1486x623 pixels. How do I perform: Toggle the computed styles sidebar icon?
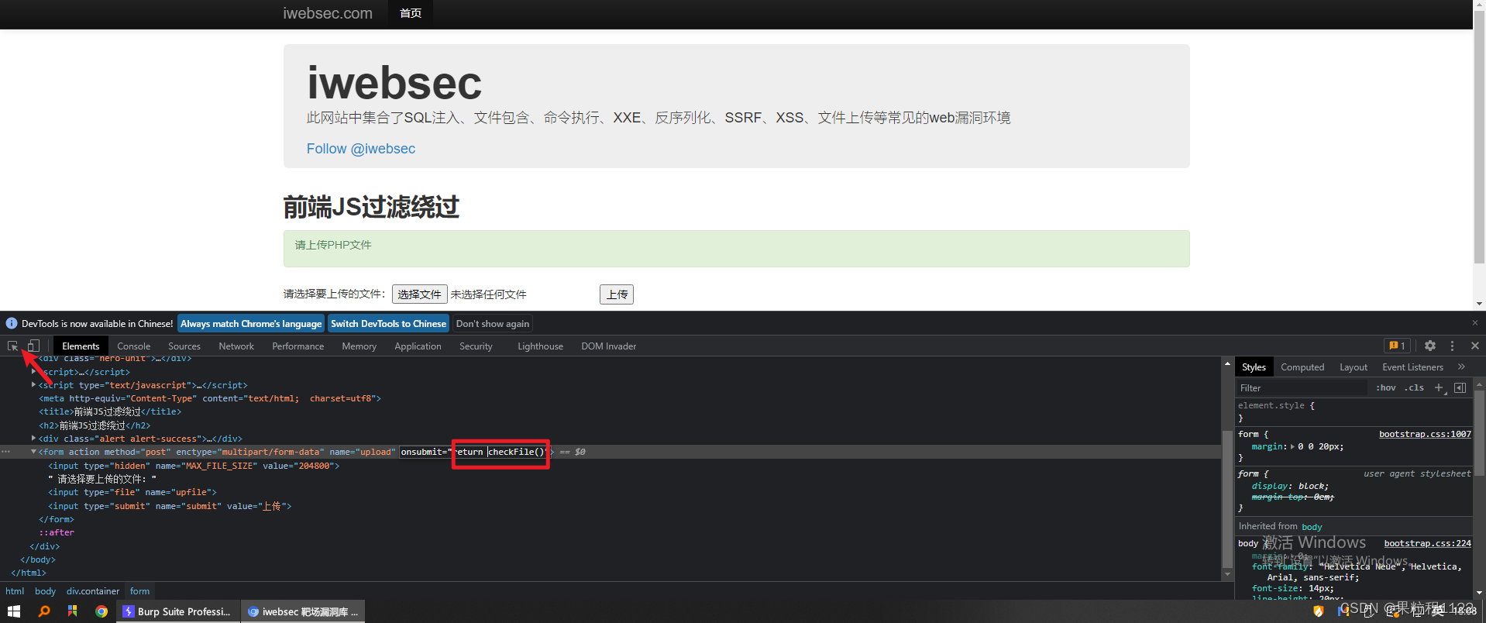(x=1460, y=387)
